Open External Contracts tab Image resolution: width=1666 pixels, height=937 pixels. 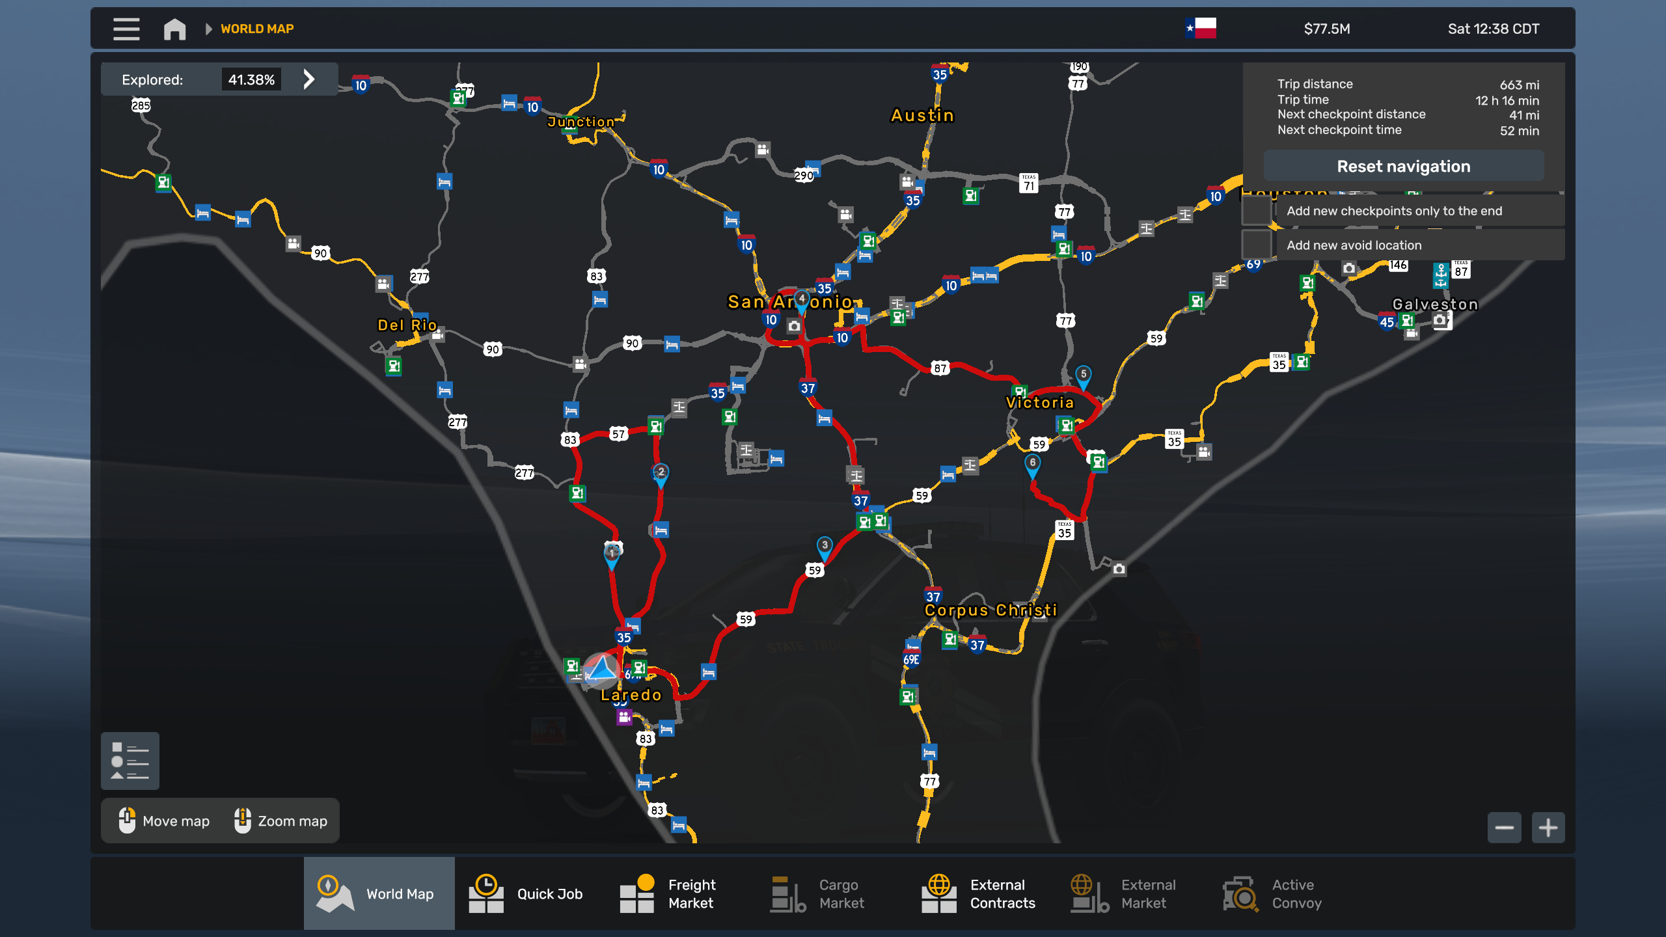(x=978, y=893)
